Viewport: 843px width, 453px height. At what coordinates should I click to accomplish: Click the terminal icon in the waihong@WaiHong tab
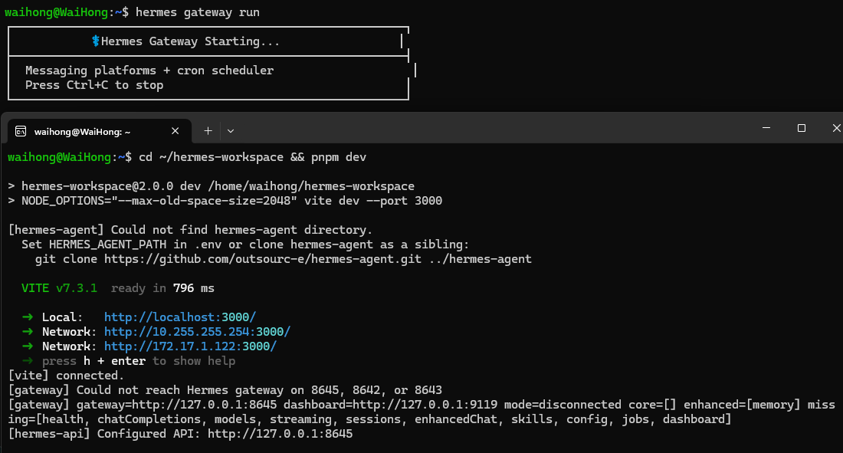coord(21,131)
